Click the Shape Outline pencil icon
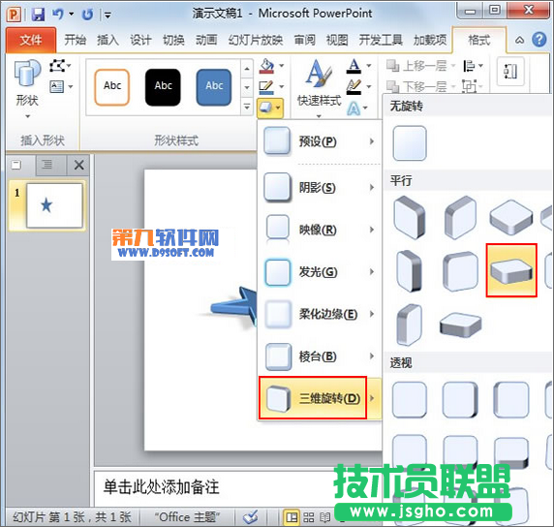The image size is (554, 527). (266, 87)
